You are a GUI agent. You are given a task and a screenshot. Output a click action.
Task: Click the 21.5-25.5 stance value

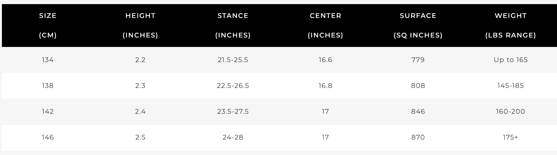[233, 60]
